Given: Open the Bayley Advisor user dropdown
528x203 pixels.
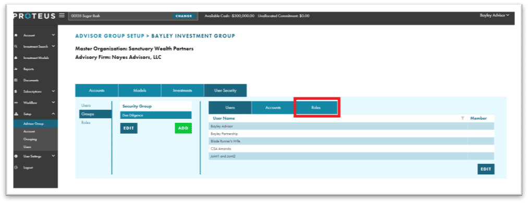Looking at the screenshot, I should (494, 16).
